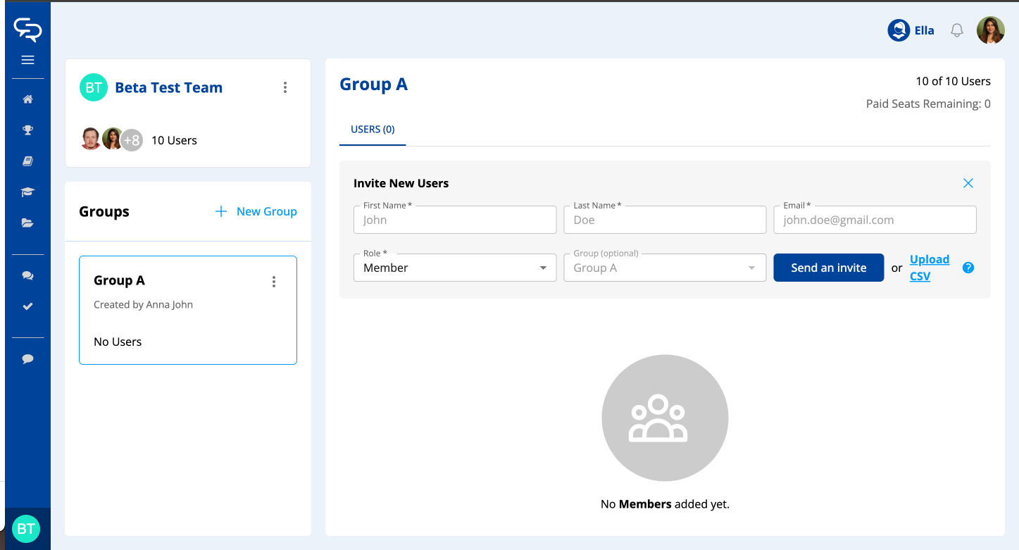
Task: Open the book library sidebar icon
Action: pos(27,161)
